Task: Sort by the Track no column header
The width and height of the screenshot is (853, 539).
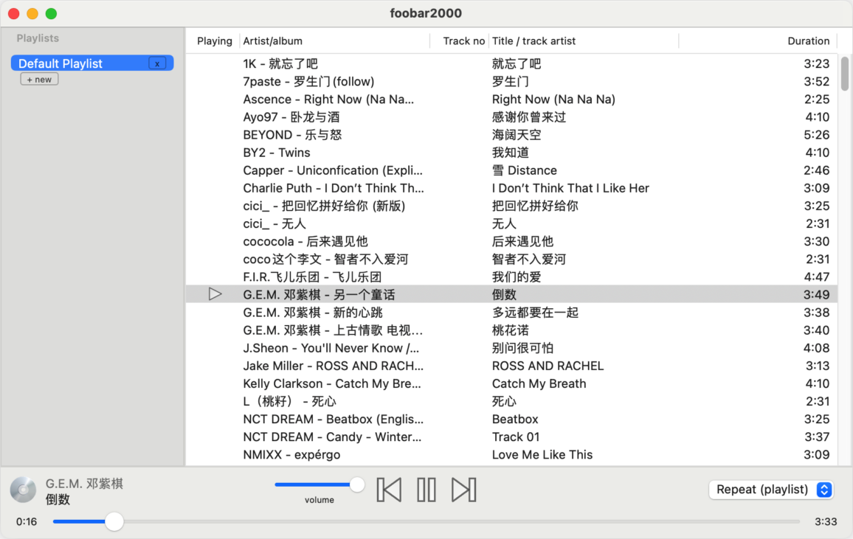Action: click(463, 41)
